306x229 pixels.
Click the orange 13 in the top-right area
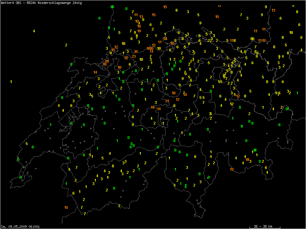click(x=273, y=10)
